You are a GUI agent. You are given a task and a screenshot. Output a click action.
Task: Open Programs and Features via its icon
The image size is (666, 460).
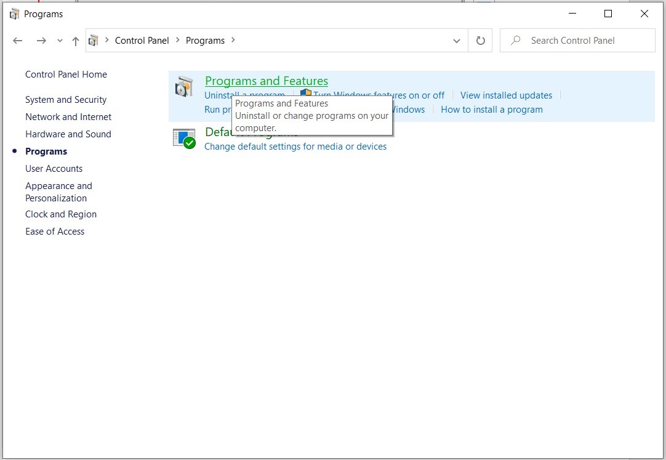click(183, 87)
